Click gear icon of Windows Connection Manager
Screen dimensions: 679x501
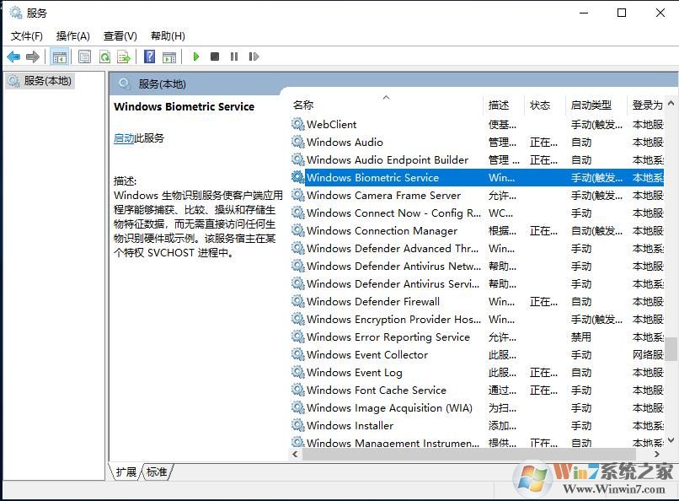pos(298,230)
